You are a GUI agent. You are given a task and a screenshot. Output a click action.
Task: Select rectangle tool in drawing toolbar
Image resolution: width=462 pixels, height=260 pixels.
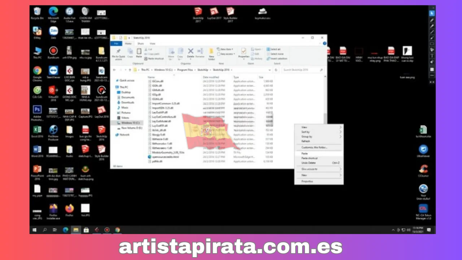[432, 44]
